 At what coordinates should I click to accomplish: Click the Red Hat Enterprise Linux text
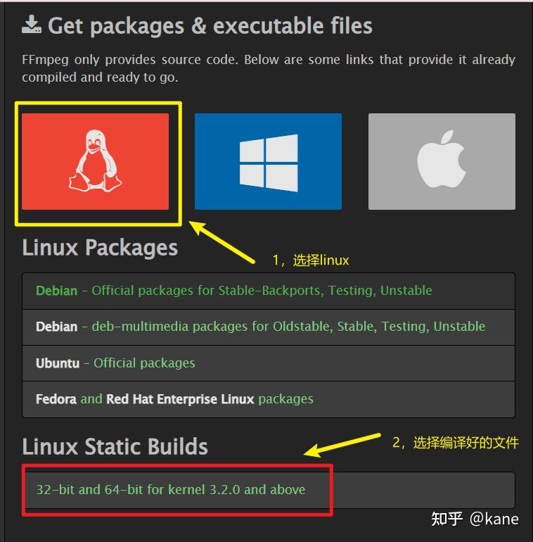pos(180,399)
